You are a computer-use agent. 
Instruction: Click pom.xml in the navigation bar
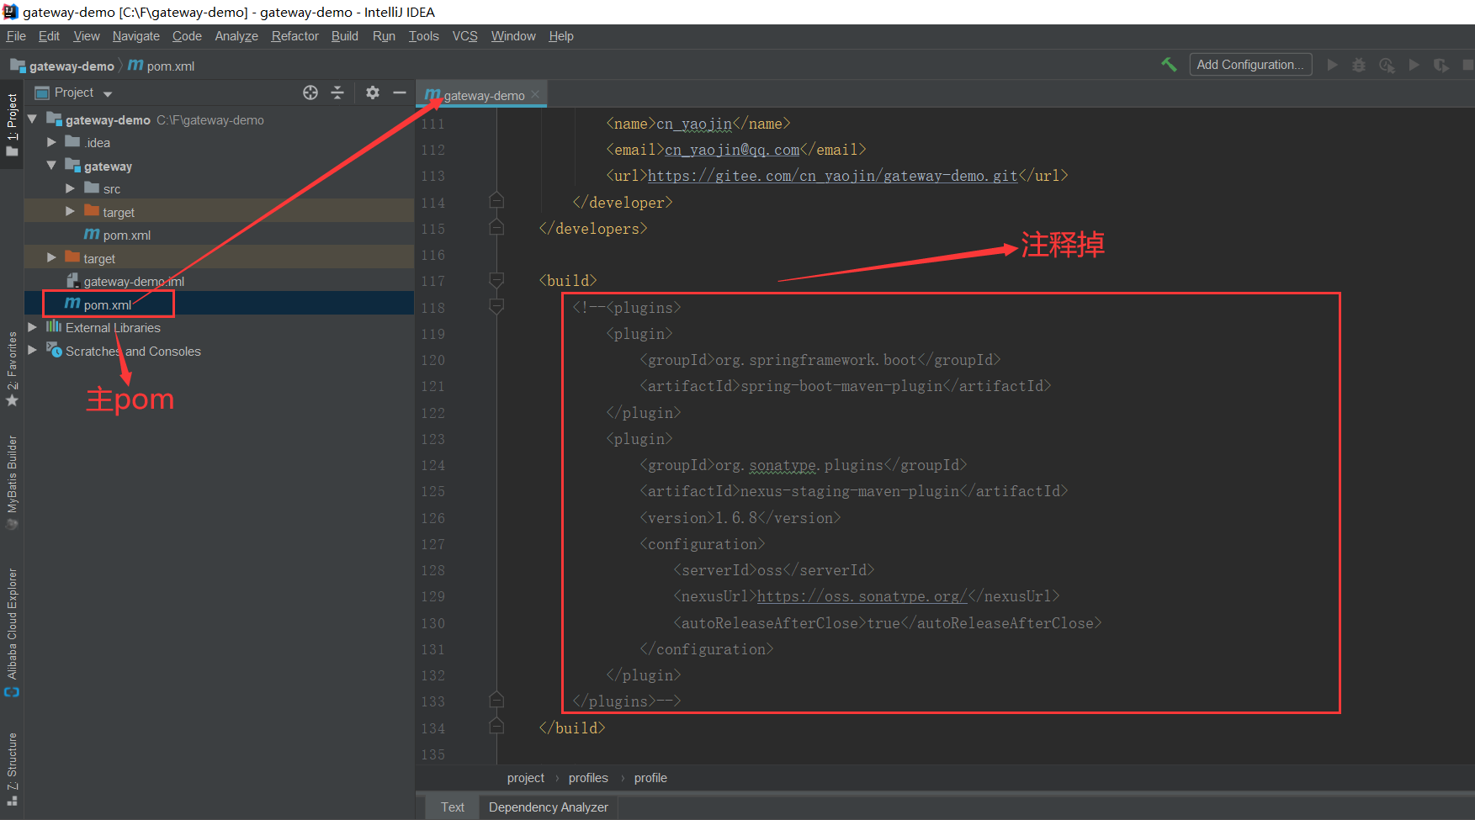[x=162, y=66]
